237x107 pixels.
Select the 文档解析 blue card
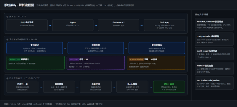coord(35,48)
